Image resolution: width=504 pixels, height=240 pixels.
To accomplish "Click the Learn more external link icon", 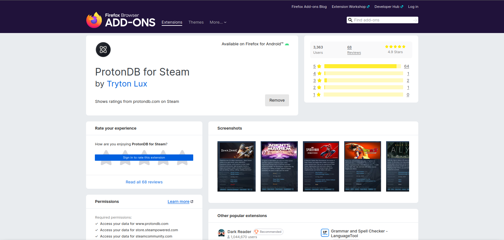I will tap(192, 202).
